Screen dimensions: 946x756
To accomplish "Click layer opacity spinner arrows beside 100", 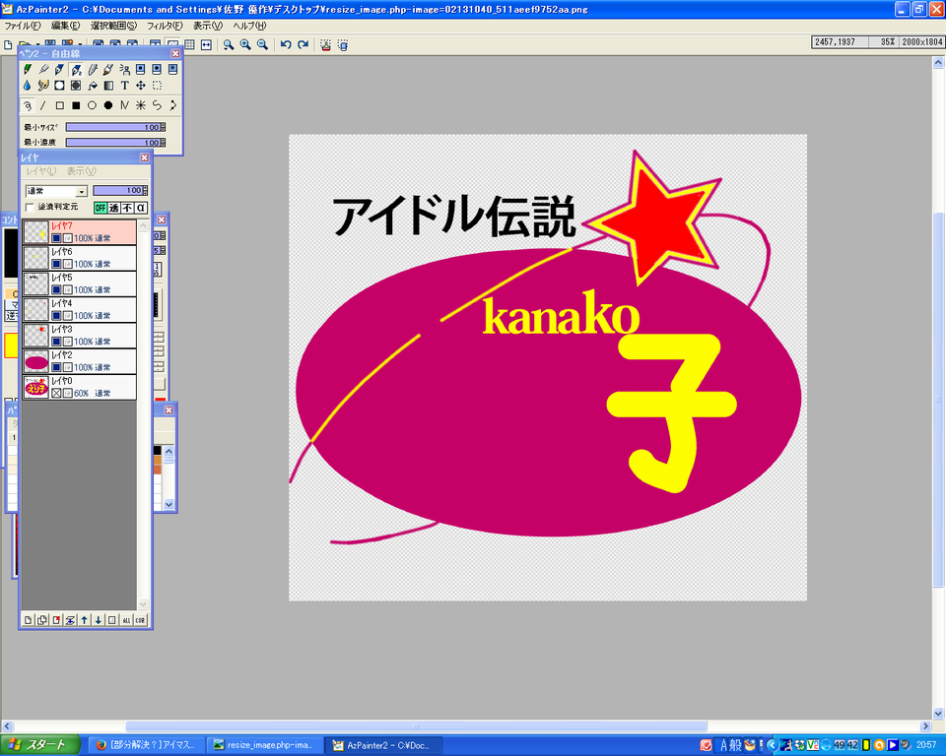I will 145,191.
